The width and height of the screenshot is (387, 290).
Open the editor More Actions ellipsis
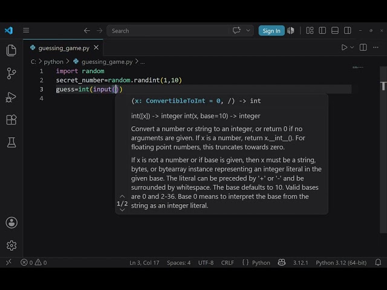376,47
